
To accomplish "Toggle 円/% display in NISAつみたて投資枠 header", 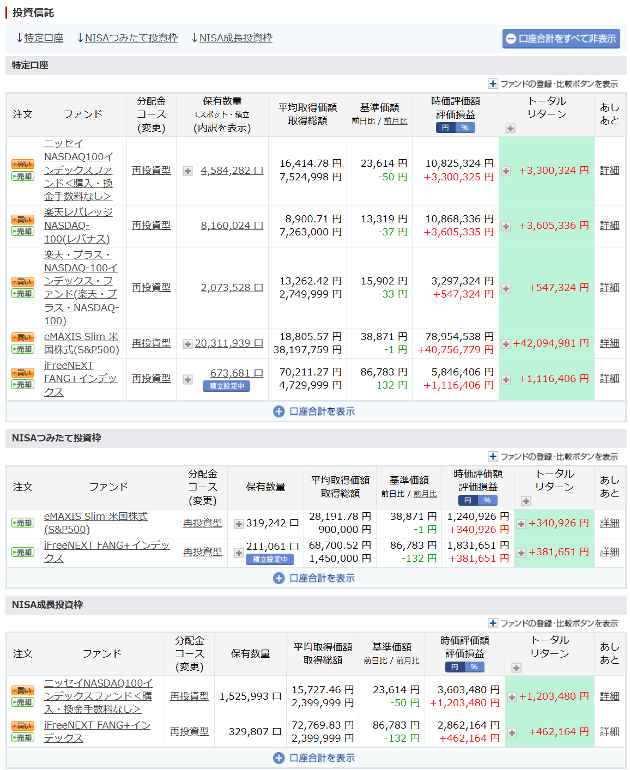I will pos(478,500).
